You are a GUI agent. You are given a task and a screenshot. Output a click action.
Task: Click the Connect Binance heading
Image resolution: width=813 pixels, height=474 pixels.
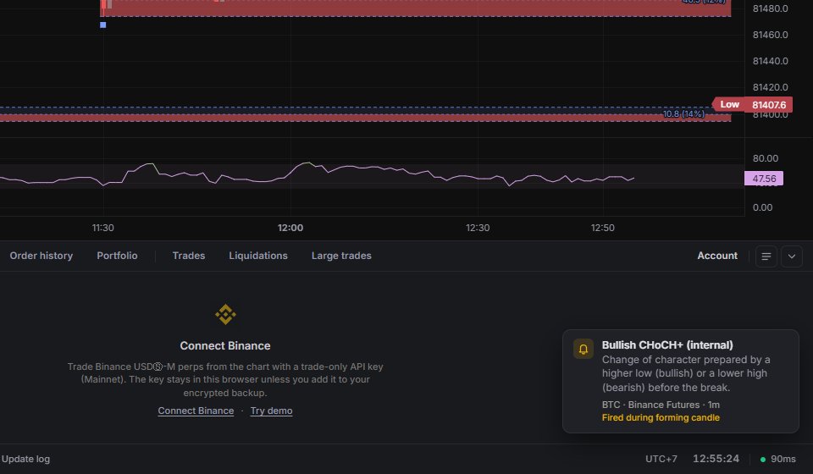225,346
